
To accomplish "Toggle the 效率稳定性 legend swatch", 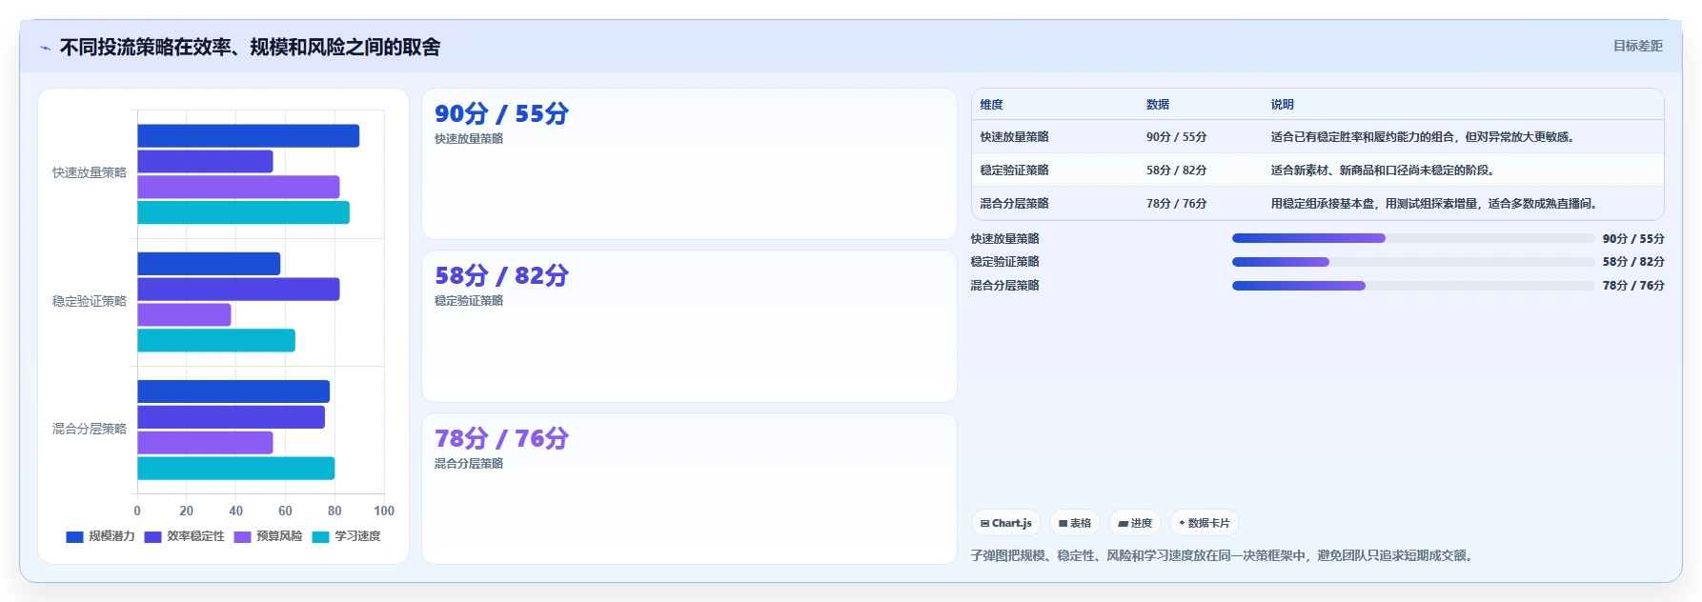I will (152, 536).
